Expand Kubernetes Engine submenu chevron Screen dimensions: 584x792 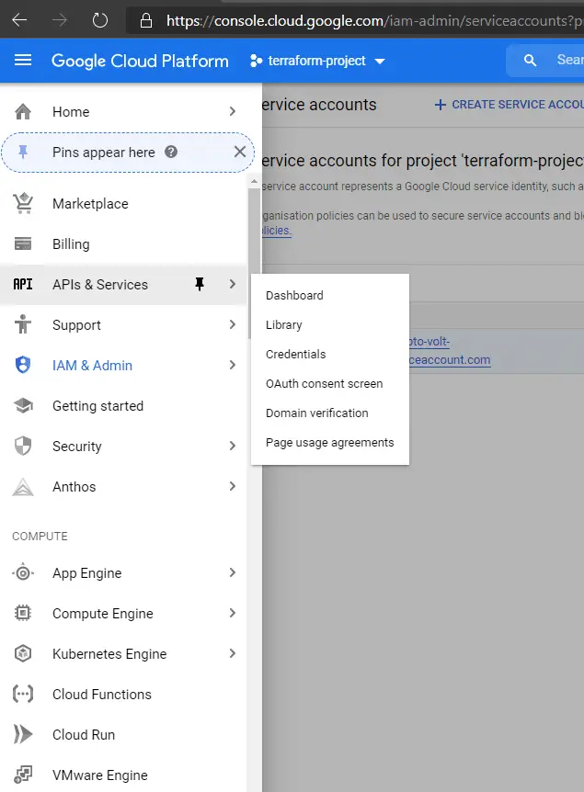tap(232, 653)
